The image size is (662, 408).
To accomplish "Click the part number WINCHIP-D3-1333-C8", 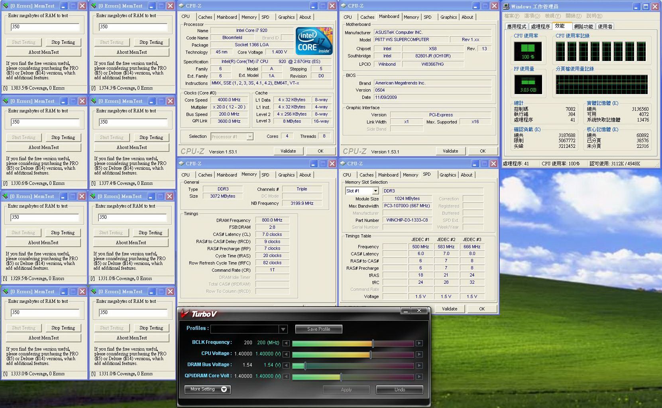I will click(407, 220).
